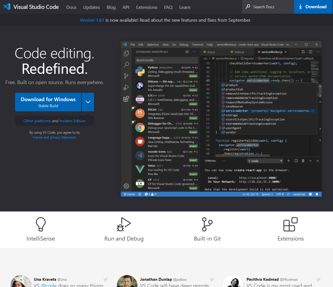Click Jonathan Dunlap profile photo
Screen dimensions: 333x287
(127, 282)
